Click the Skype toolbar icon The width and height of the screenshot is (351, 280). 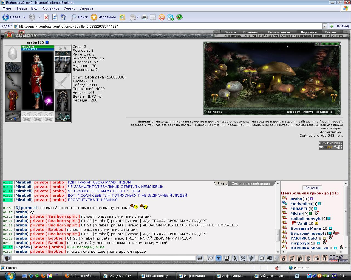[171, 17]
